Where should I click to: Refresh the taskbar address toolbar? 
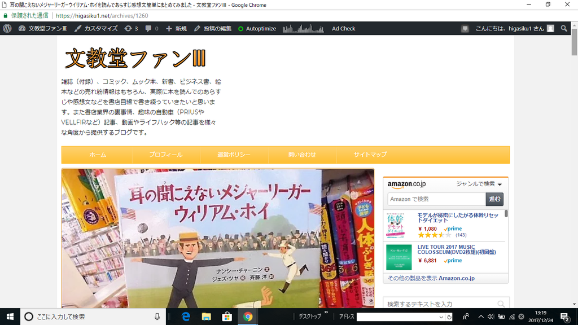(x=449, y=317)
